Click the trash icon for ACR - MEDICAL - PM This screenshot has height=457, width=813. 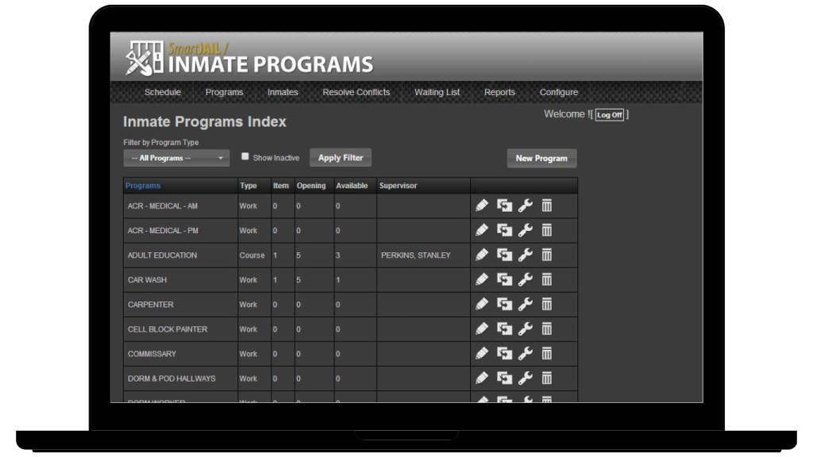coord(546,230)
